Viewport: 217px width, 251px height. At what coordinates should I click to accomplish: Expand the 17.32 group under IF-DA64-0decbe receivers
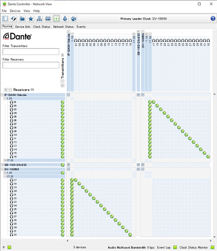pyautogui.click(x=5, y=160)
